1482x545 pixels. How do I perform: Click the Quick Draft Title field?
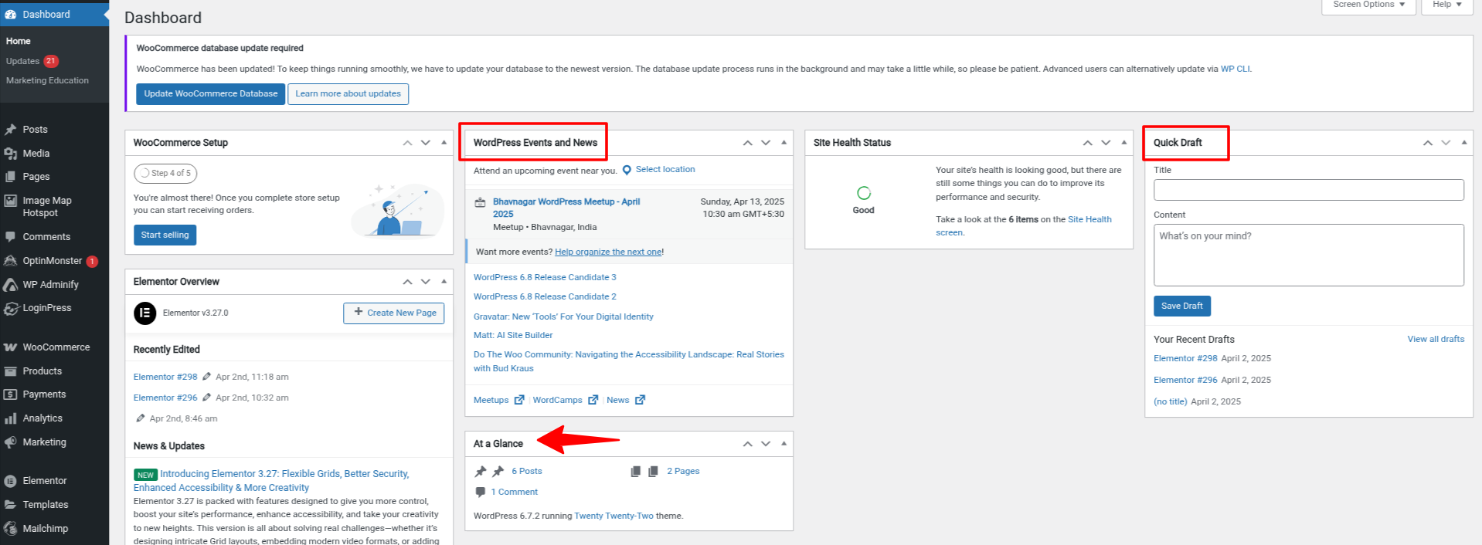[x=1309, y=190]
